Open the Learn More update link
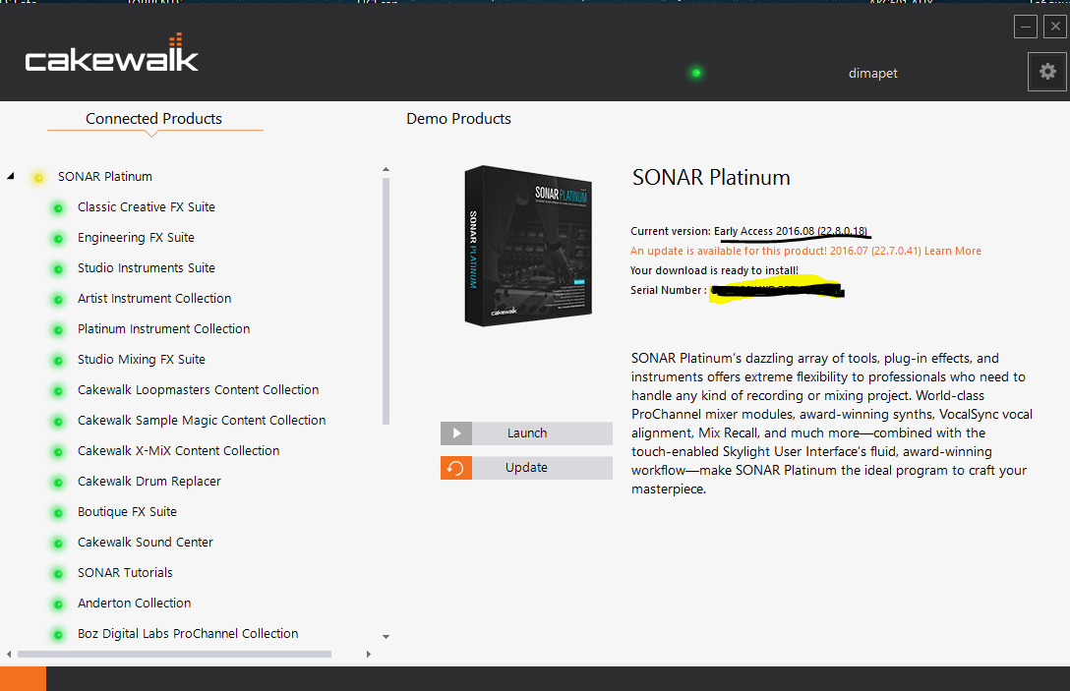Image resolution: width=1070 pixels, height=691 pixels. 953,251
